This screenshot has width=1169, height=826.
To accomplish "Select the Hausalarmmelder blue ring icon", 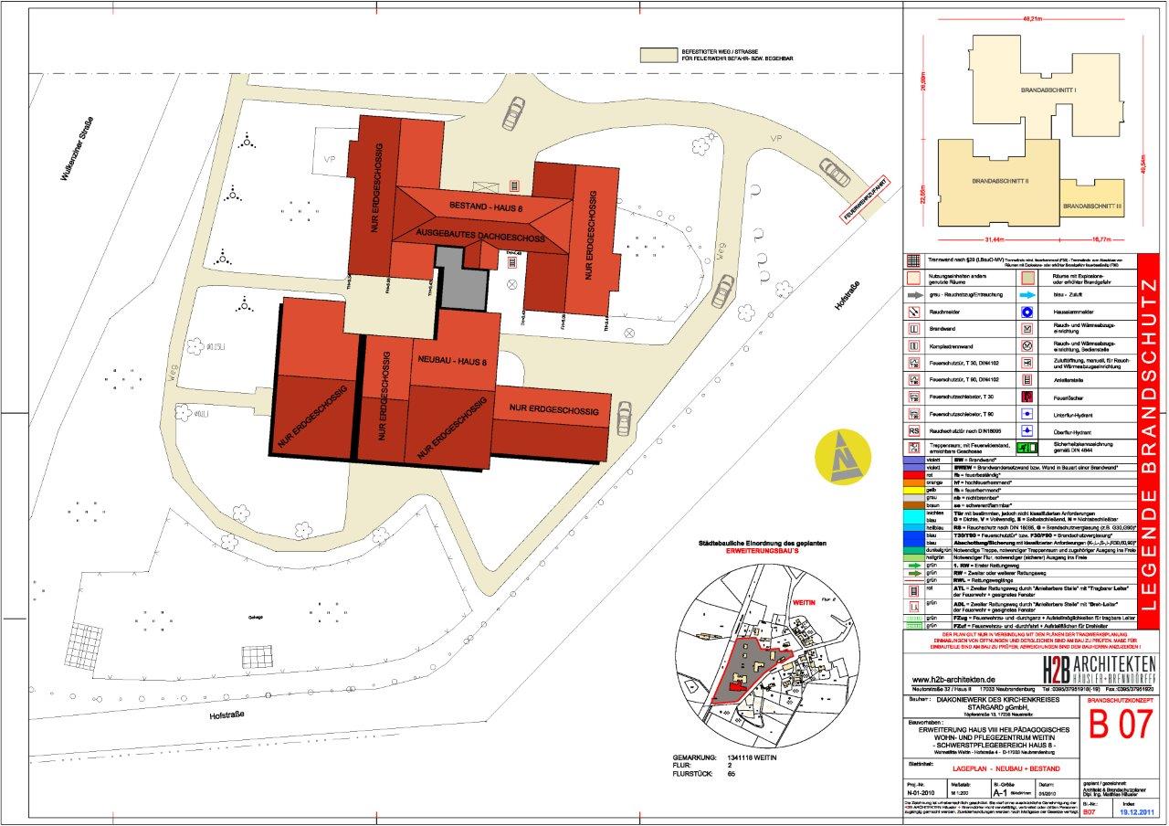I will pyautogui.click(x=1027, y=312).
